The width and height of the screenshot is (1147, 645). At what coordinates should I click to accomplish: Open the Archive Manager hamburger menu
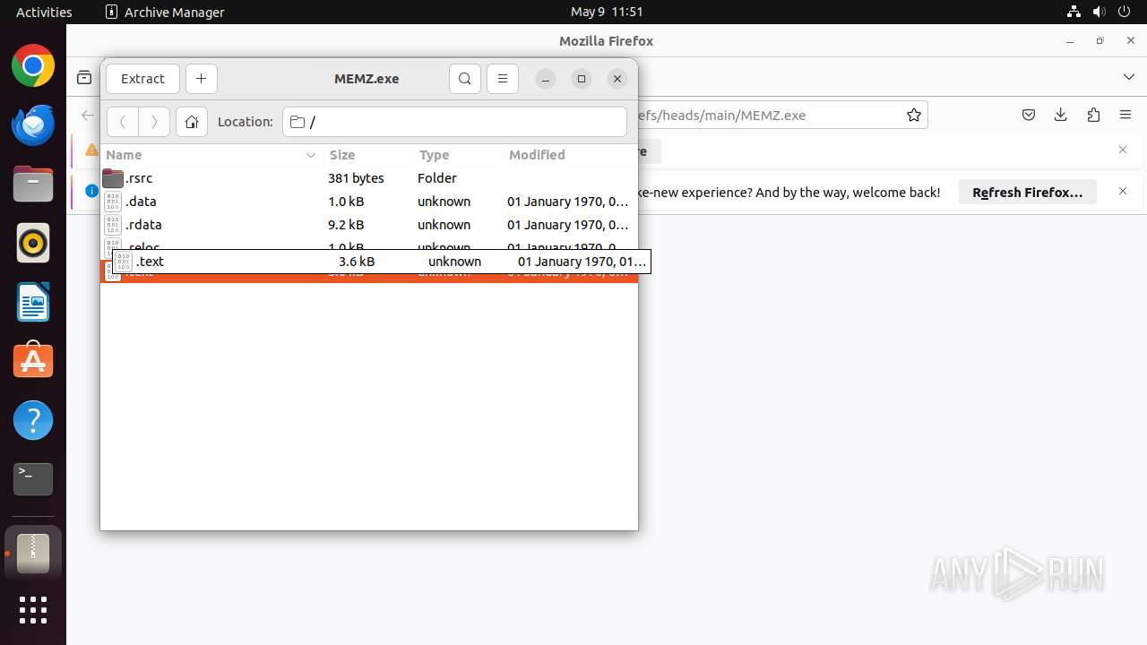coord(502,79)
